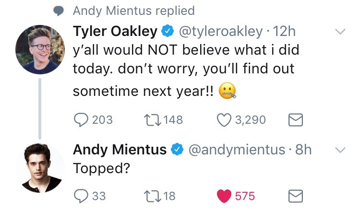Reply to Andy Mientus's tweet via the comment icon

tap(81, 196)
